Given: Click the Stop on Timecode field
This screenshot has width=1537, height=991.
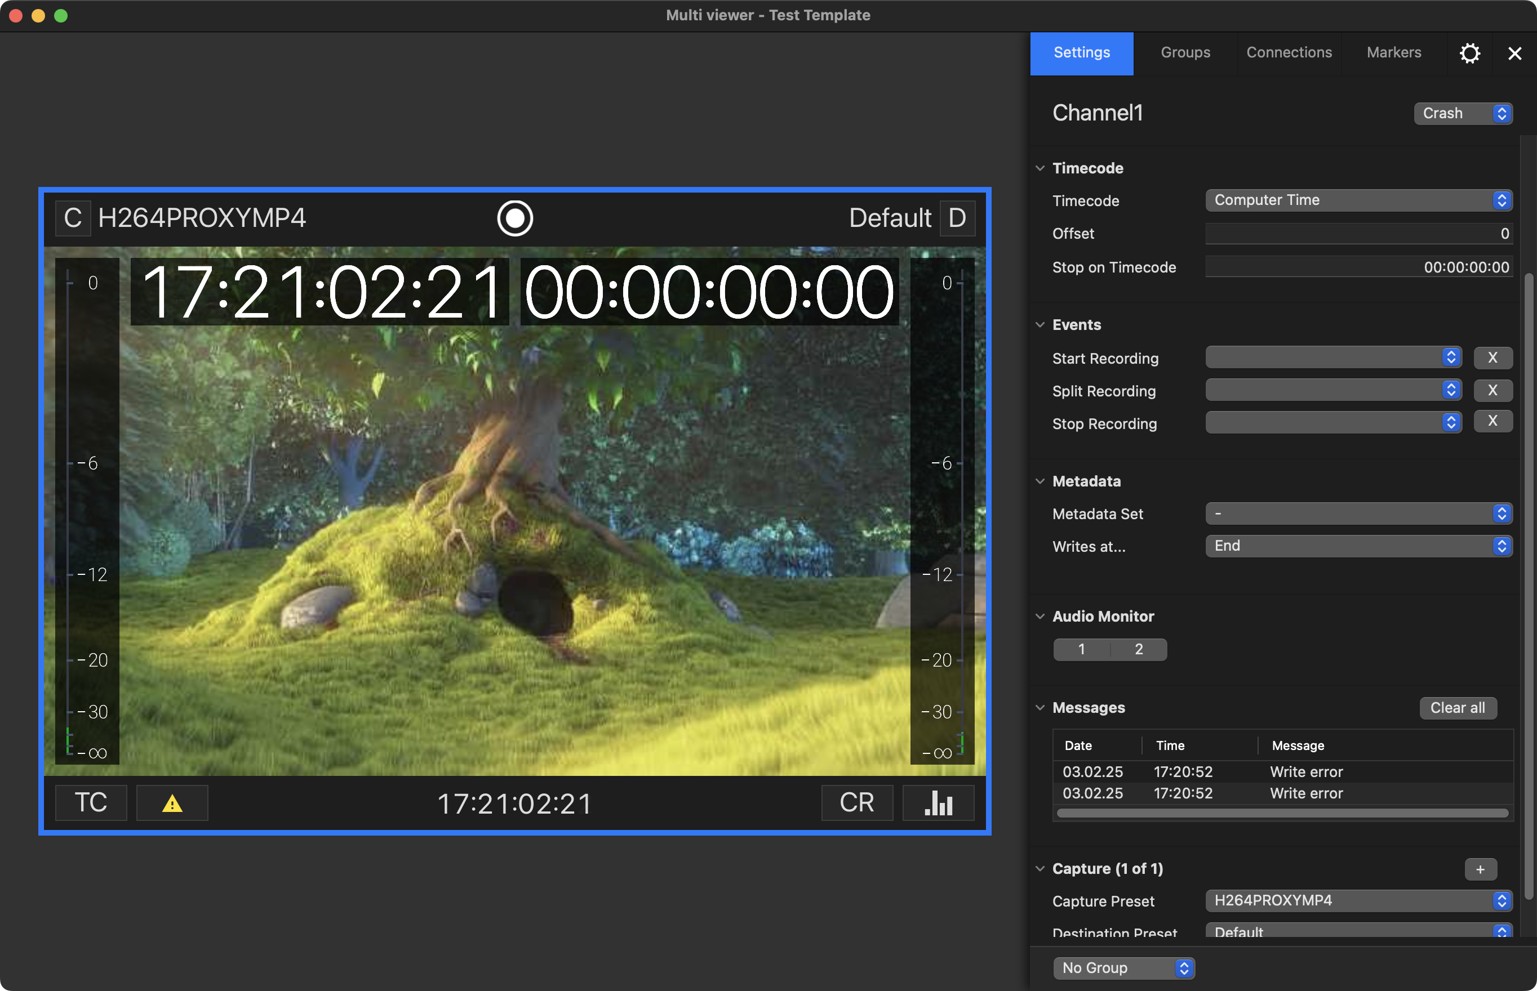Looking at the screenshot, I should click(x=1358, y=267).
